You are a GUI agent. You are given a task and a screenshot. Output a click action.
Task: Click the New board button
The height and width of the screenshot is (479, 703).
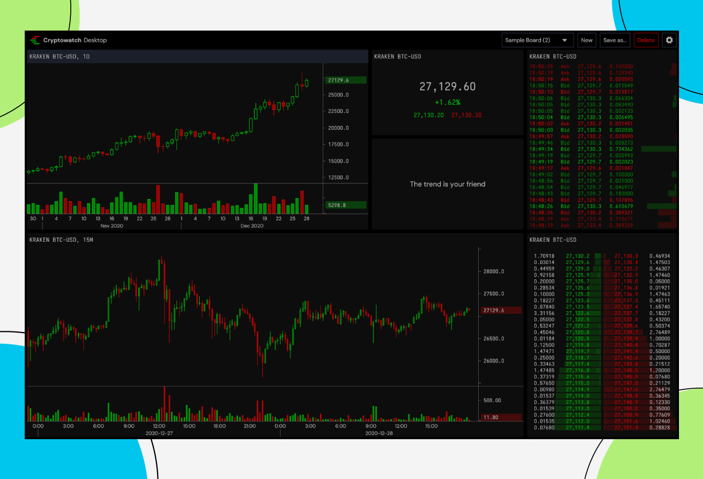586,40
